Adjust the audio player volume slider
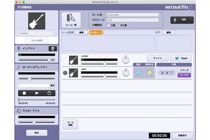This screenshot has height=140, width=210. (x=37, y=79)
